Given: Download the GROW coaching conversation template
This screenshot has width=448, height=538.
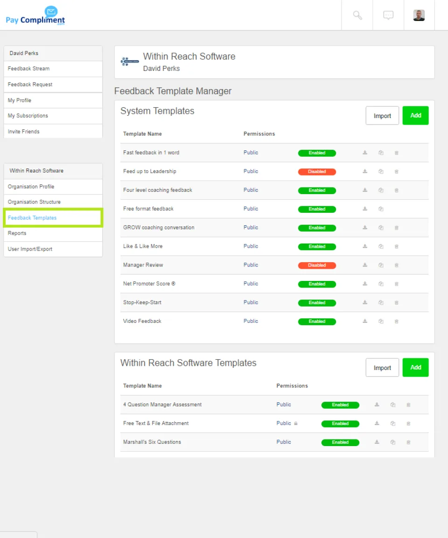Looking at the screenshot, I should coord(365,228).
